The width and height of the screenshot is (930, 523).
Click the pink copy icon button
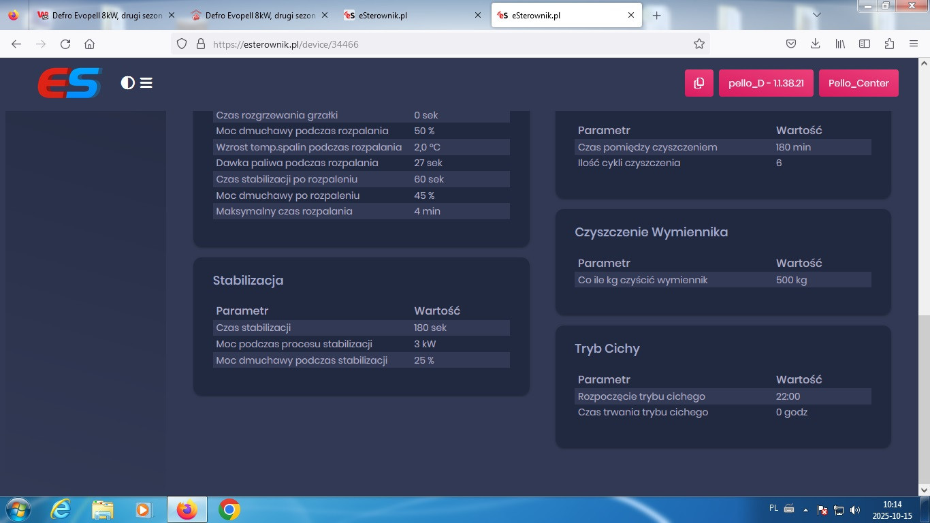pos(699,83)
